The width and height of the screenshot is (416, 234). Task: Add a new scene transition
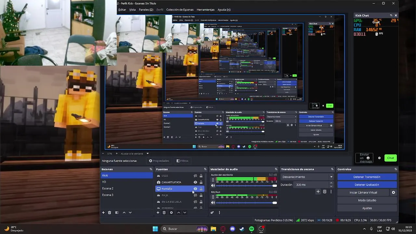pos(318,192)
